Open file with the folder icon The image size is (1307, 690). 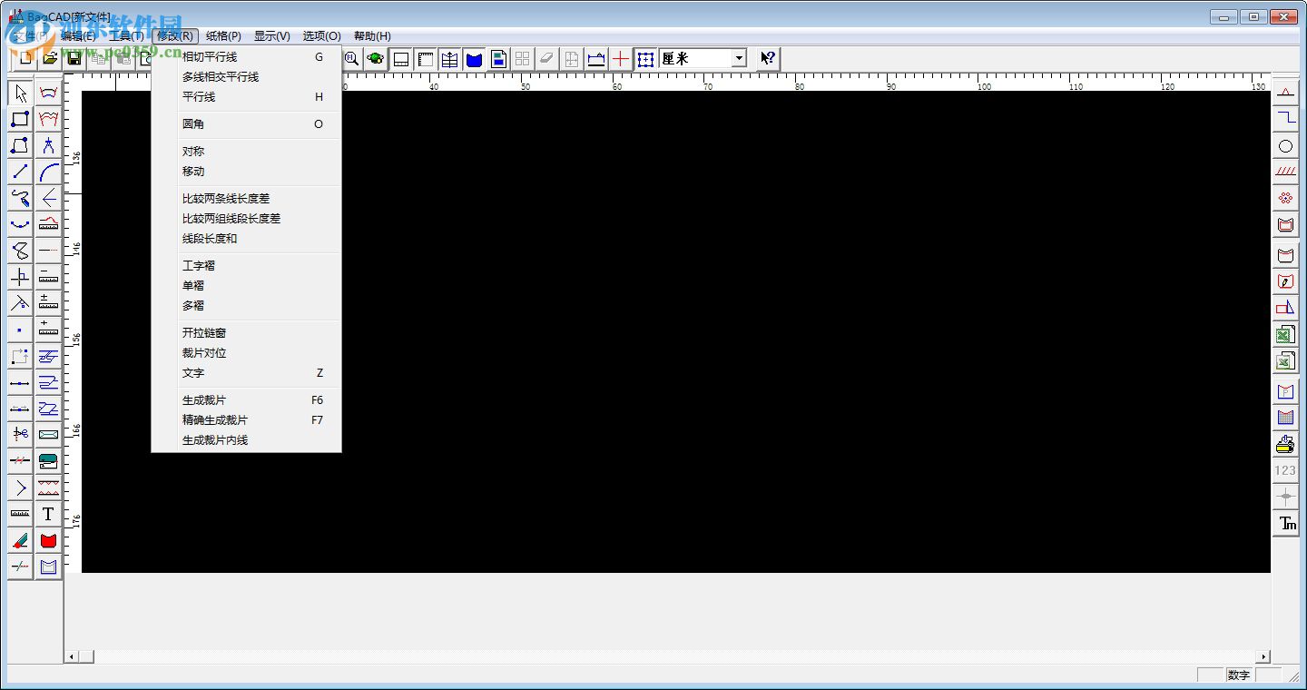pyautogui.click(x=51, y=59)
